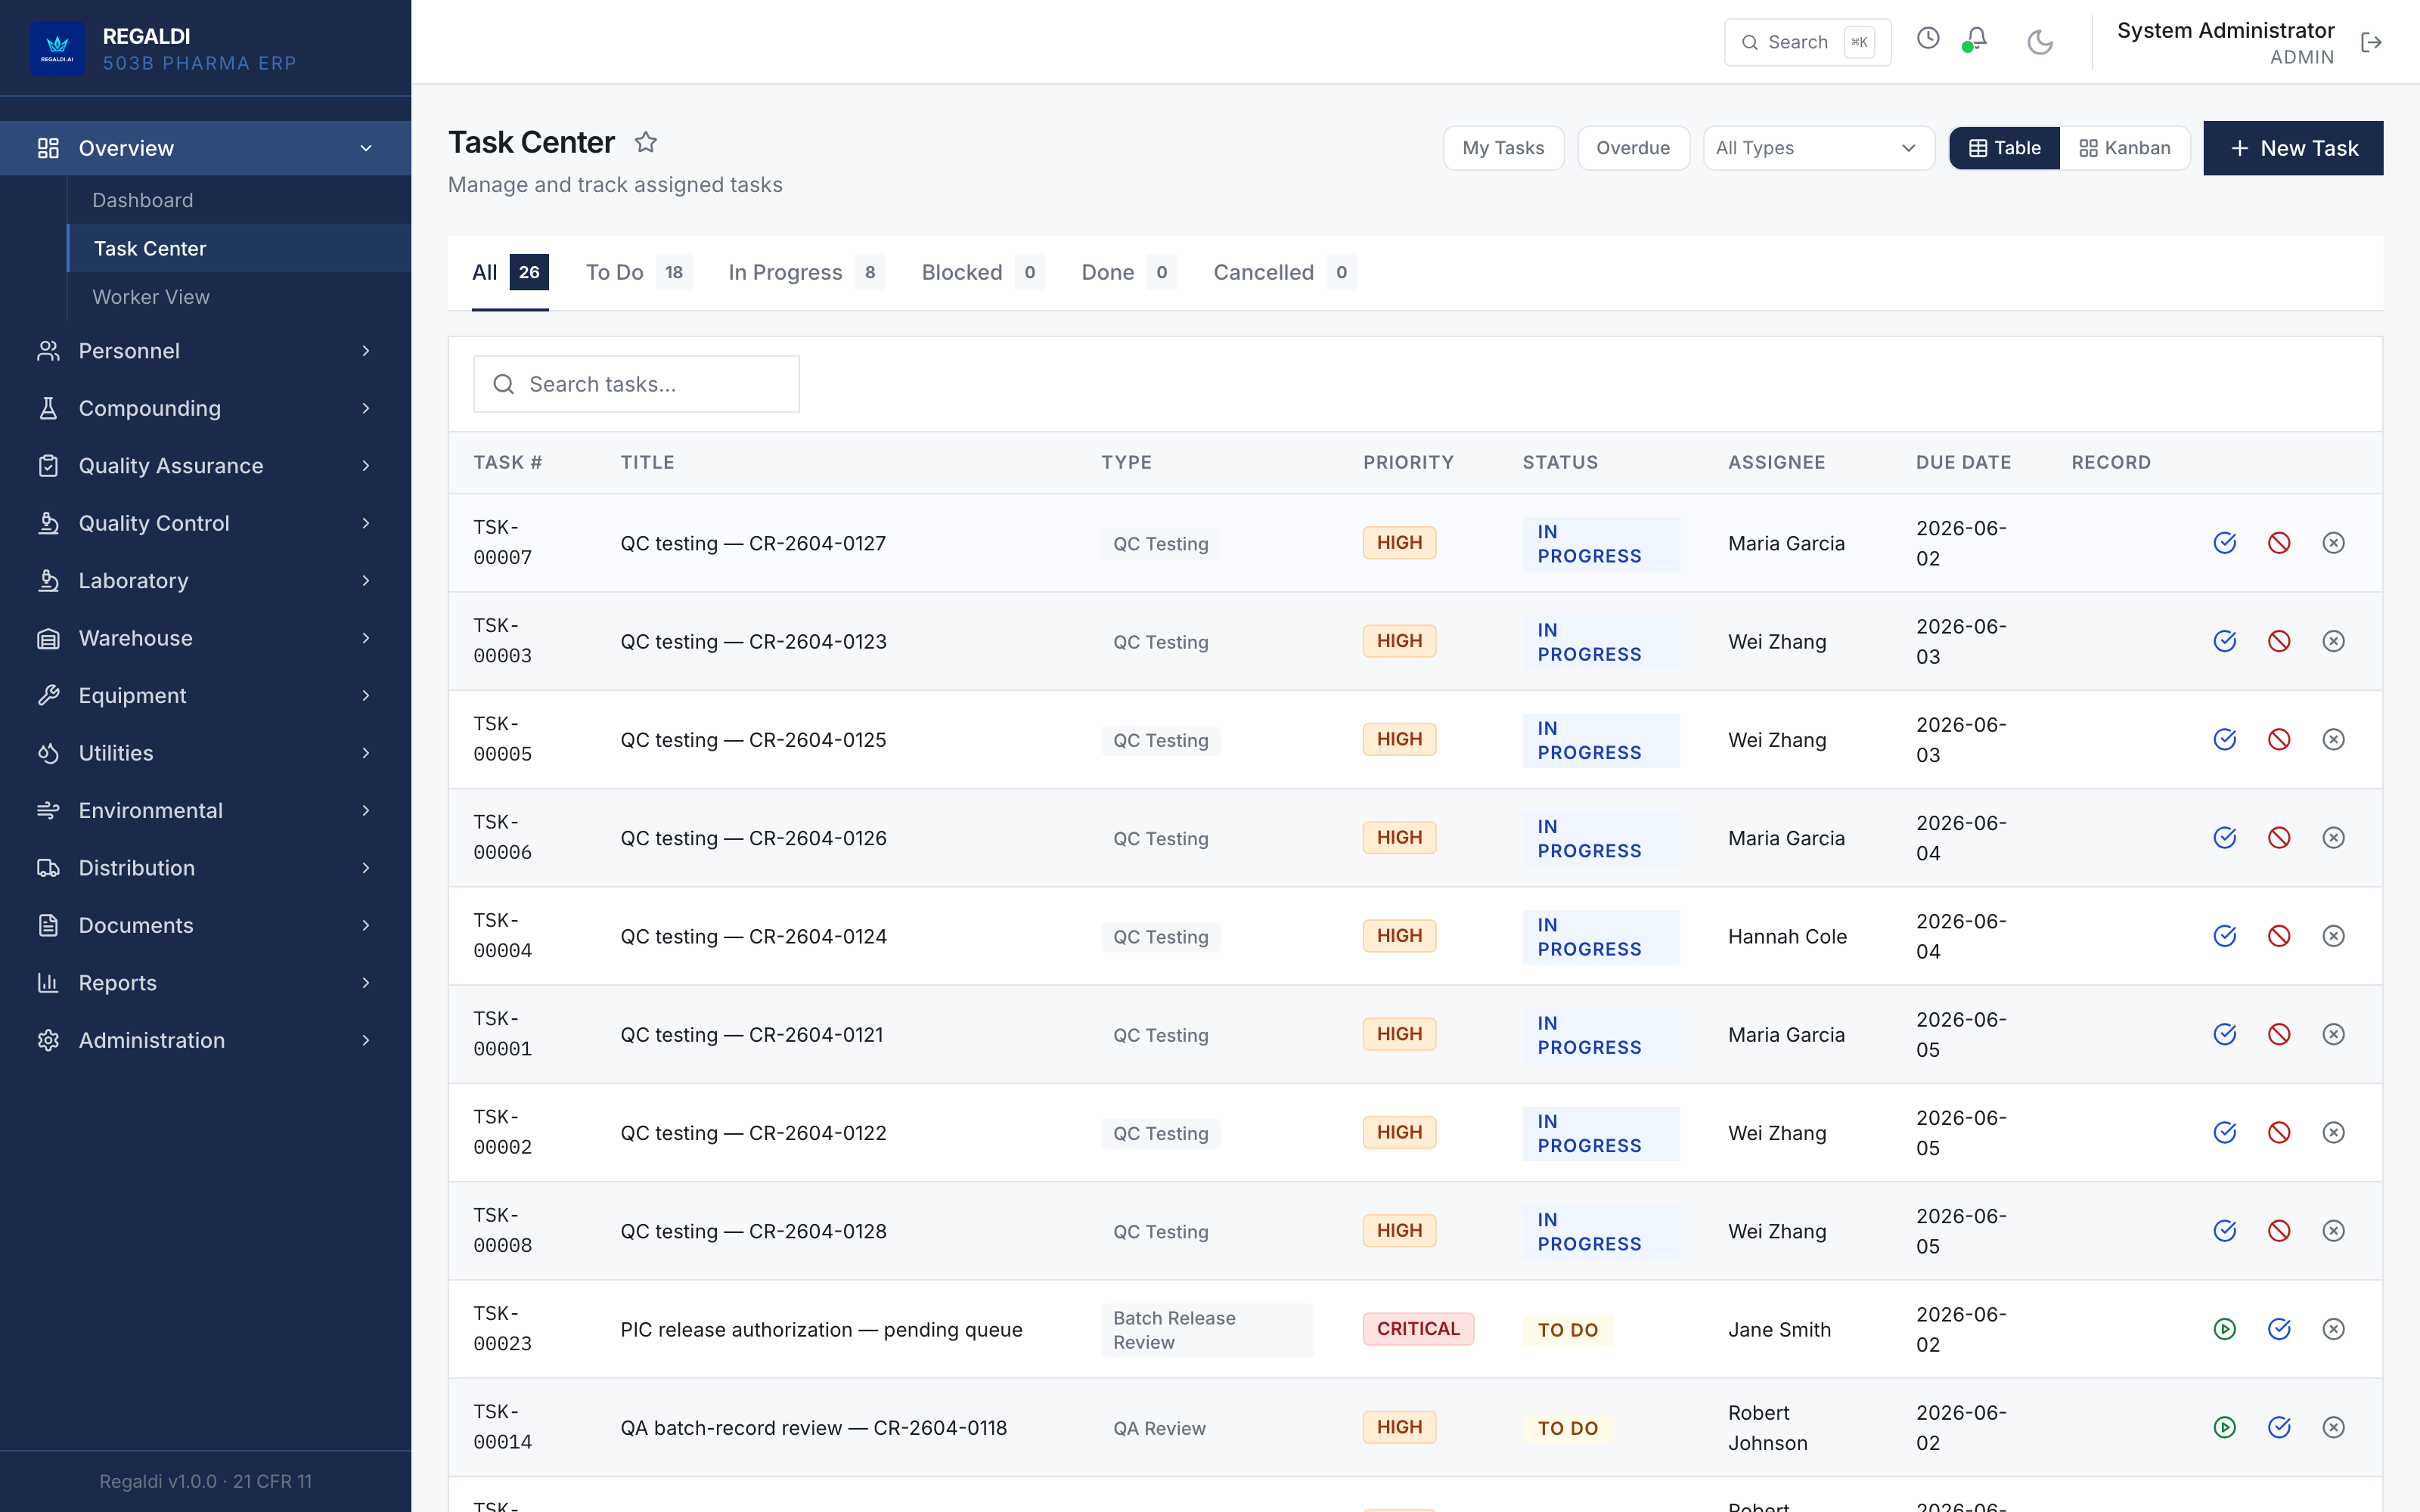Open recent activity clock icon
Image resolution: width=2420 pixels, height=1512 pixels.
click(x=1928, y=39)
